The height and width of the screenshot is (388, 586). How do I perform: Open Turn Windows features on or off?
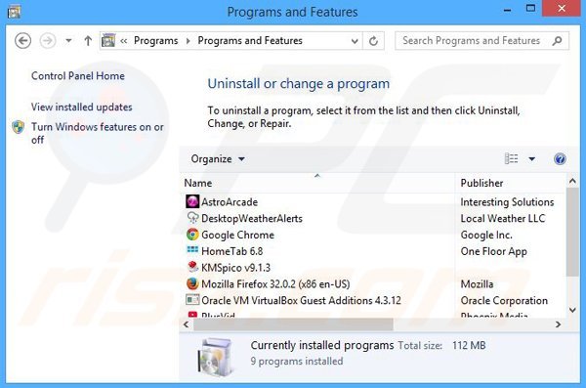[97, 133]
